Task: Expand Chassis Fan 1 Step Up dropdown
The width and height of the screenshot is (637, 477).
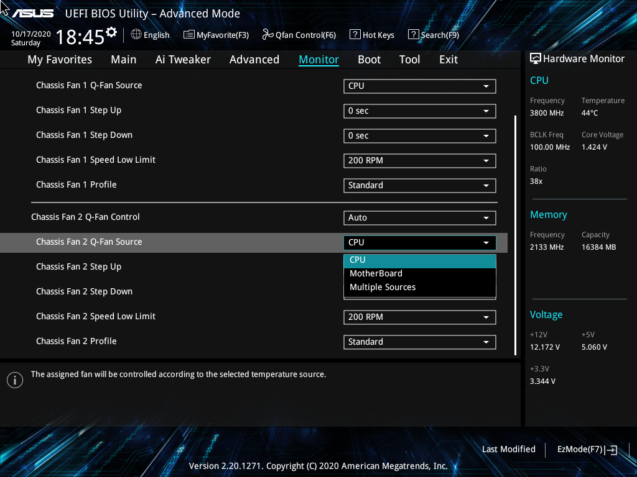Action: click(420, 111)
